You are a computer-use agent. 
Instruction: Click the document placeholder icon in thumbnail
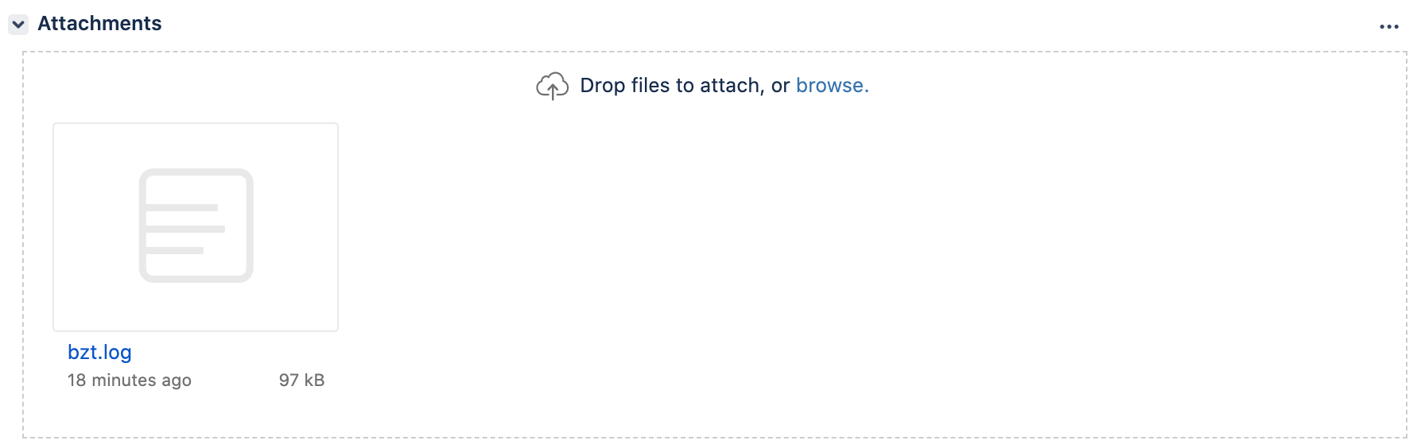click(196, 226)
